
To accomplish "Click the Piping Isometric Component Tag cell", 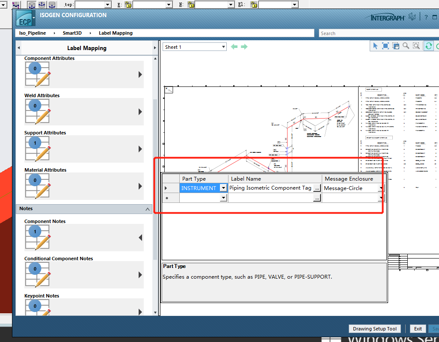I will coord(270,188).
